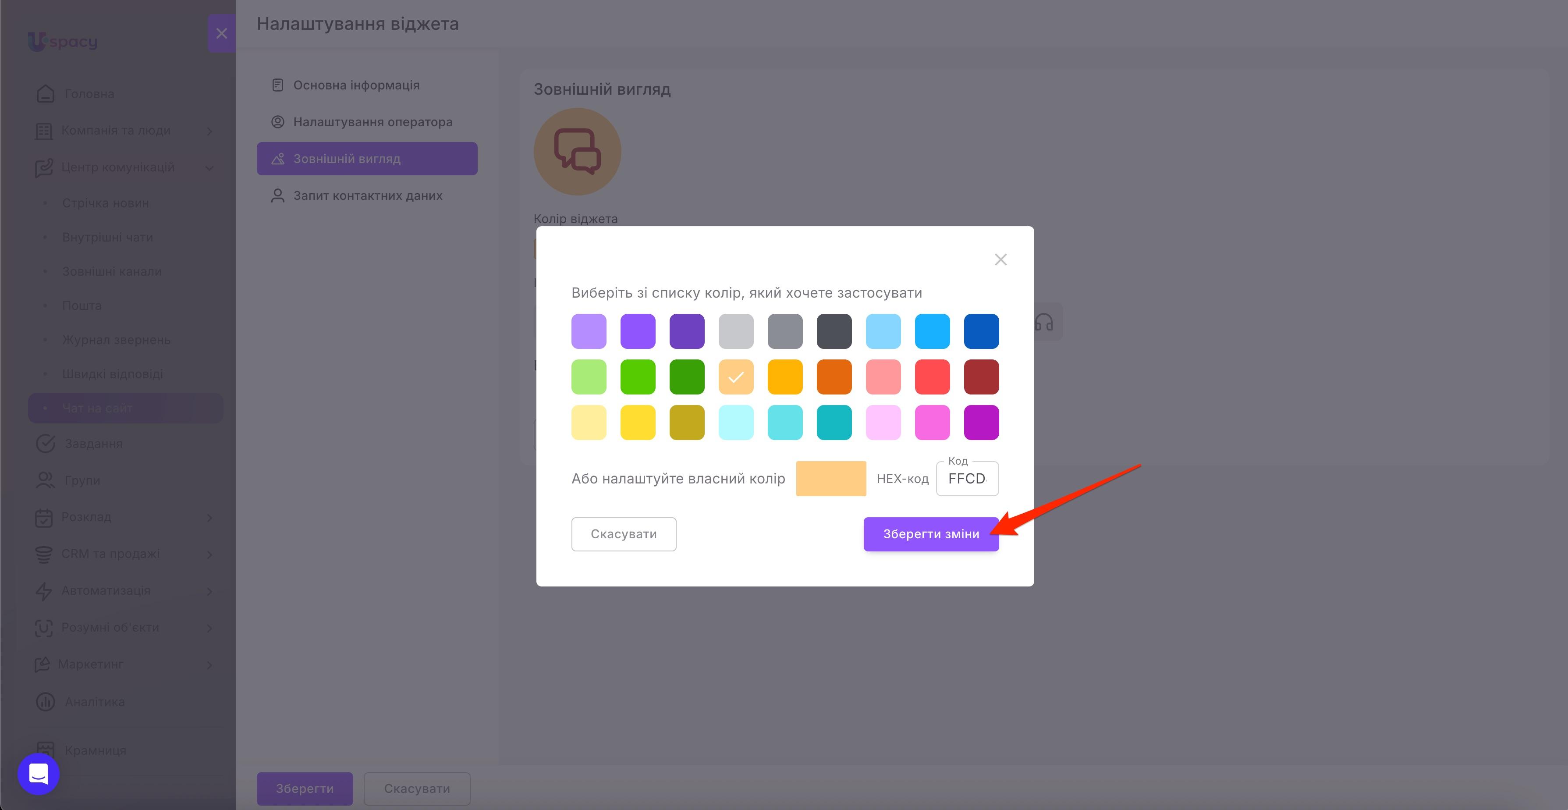Select the checked light orange swatch
Image resolution: width=1568 pixels, height=810 pixels.
click(x=736, y=377)
